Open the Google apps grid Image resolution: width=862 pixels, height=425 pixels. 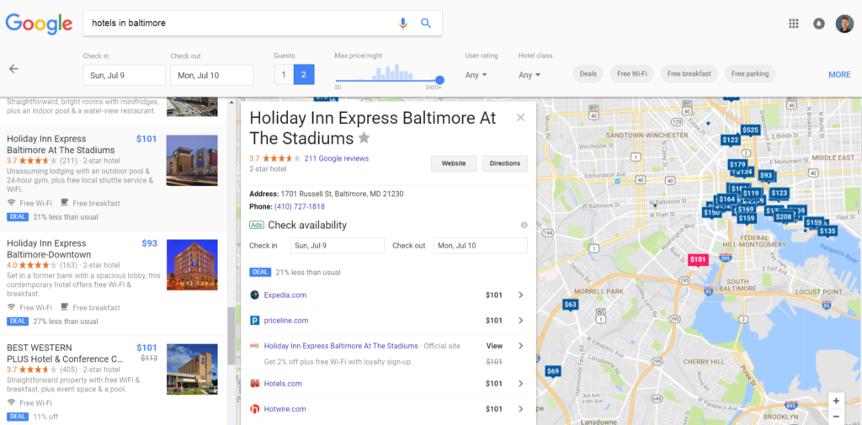793,23
